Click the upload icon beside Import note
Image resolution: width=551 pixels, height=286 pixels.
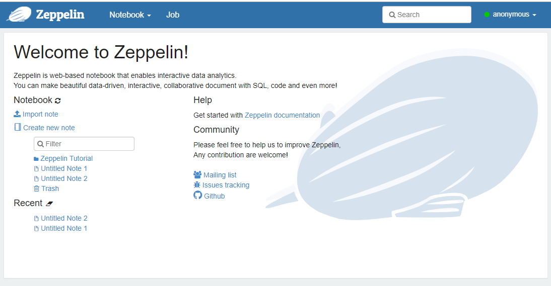[17, 114]
